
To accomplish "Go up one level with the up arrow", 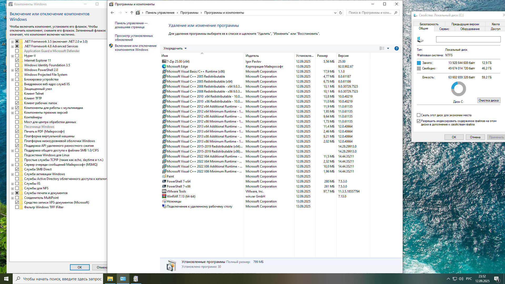I will click(132, 13).
